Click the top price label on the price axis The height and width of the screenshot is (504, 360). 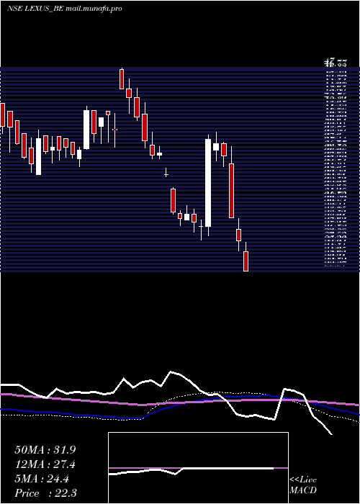(336, 63)
